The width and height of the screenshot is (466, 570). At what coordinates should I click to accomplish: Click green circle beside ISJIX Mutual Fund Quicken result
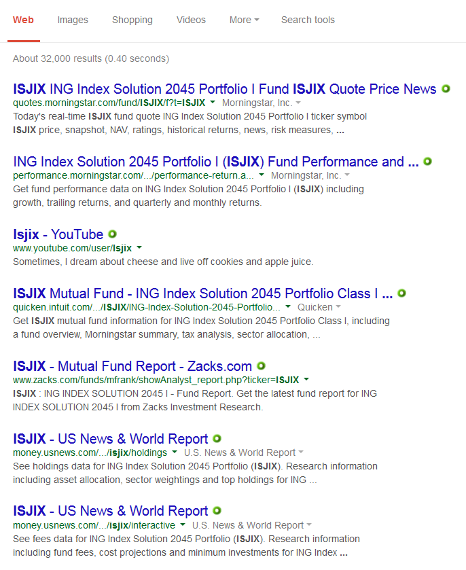pos(401,293)
